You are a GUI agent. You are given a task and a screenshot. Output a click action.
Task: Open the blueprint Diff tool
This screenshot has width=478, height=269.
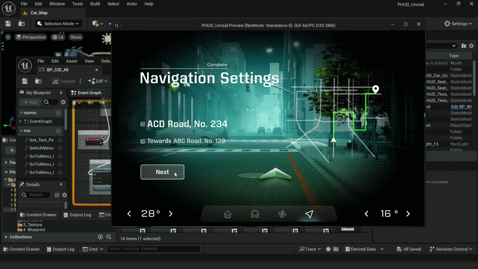coord(97,81)
